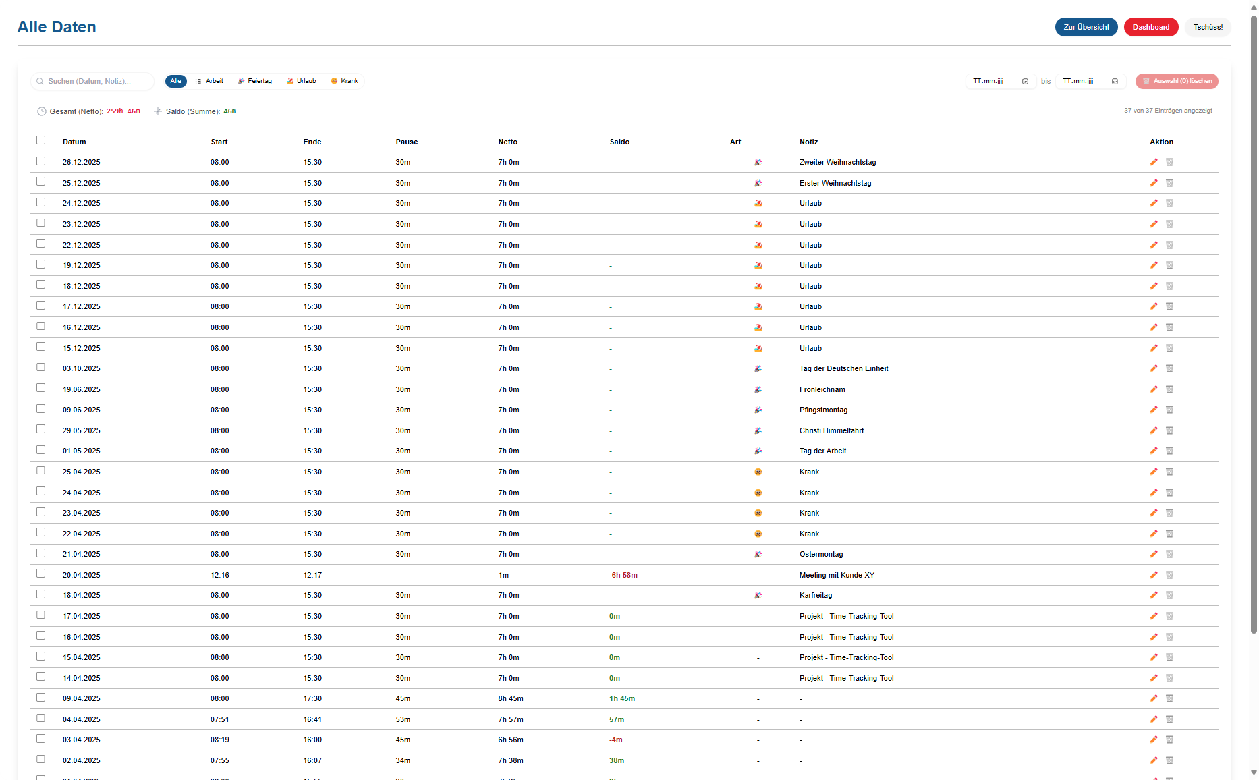The width and height of the screenshot is (1259, 780).
Task: Click the 1h 45m saldo value
Action: [x=622, y=698]
